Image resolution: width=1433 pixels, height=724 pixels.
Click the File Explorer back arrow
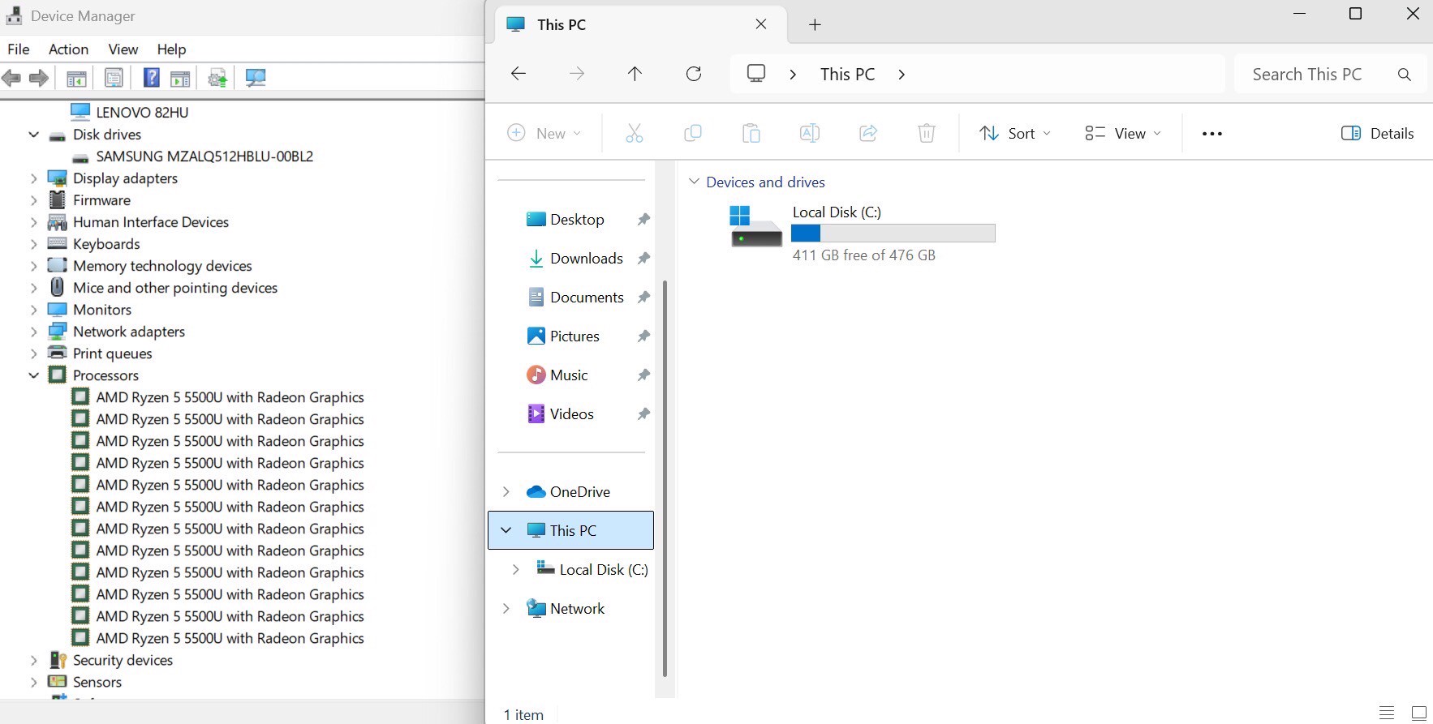pyautogui.click(x=519, y=74)
